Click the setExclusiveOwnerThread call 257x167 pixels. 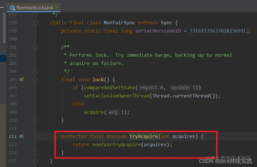point(117,96)
